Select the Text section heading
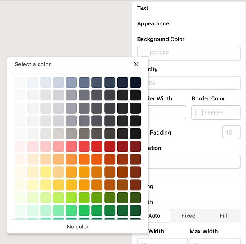 click(143, 8)
